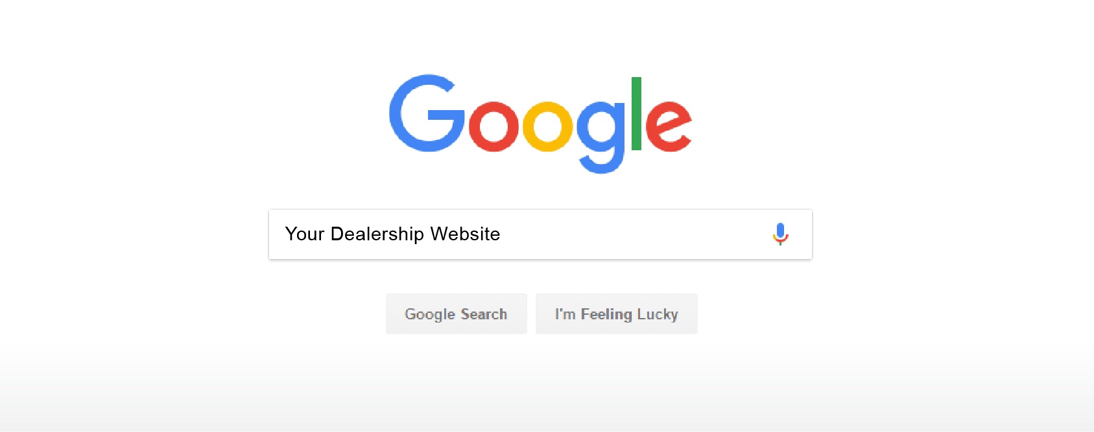1094x432 pixels.
Task: Click the word Your in search box
Action: click(305, 234)
